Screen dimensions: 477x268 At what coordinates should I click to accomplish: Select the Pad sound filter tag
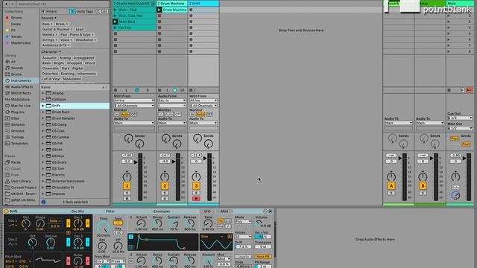tap(63, 34)
